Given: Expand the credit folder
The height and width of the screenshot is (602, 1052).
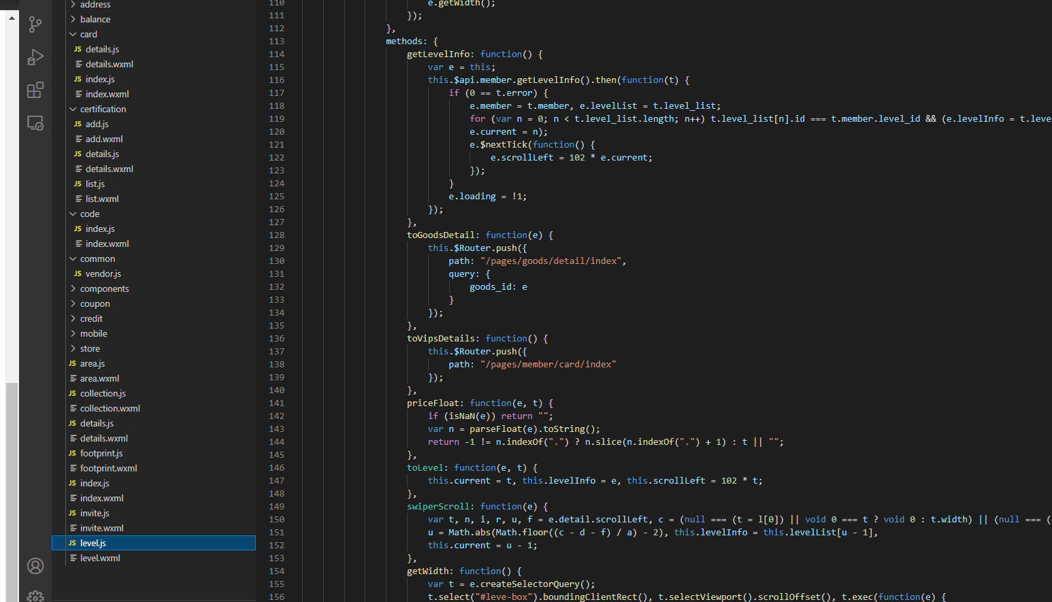Looking at the screenshot, I should pyautogui.click(x=154, y=318).
